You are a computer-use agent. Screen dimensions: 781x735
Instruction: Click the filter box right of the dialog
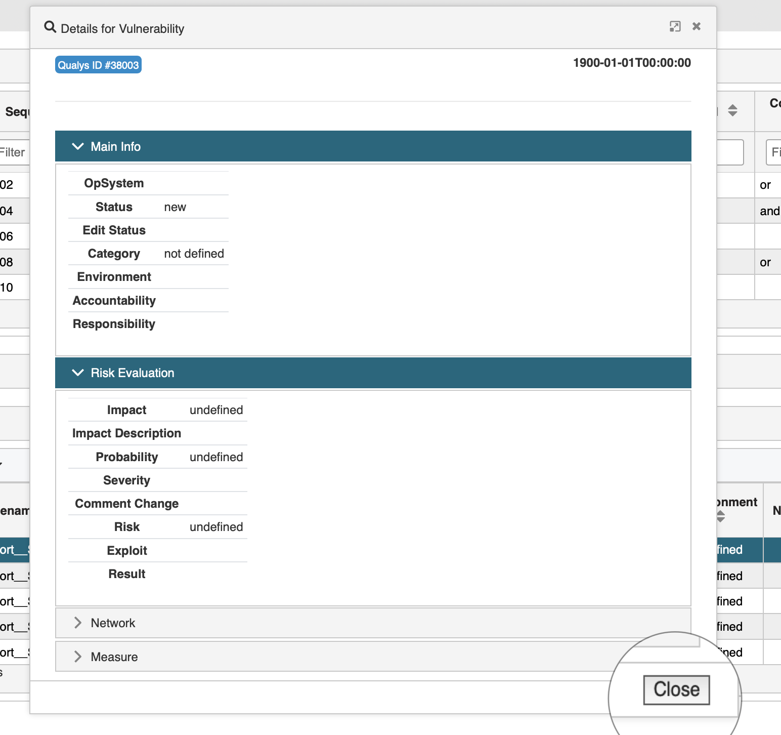(729, 152)
